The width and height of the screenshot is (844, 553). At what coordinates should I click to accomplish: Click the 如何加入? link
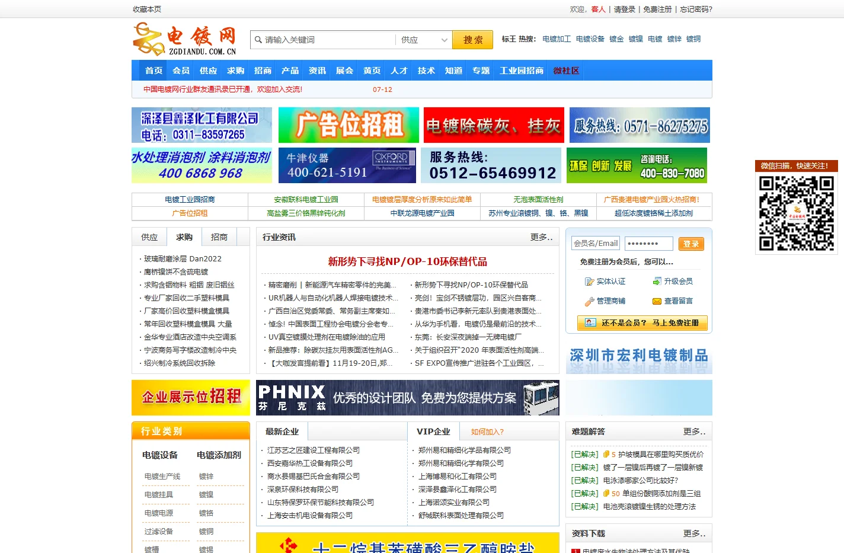pos(487,432)
